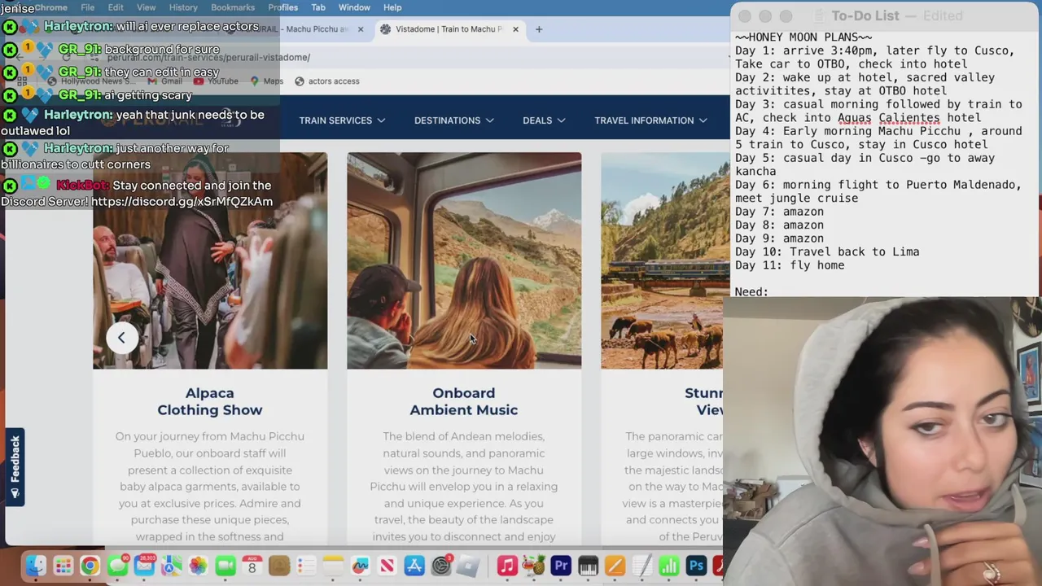
Task: Click the 'Day 7: amazon' line
Action: [779, 212]
